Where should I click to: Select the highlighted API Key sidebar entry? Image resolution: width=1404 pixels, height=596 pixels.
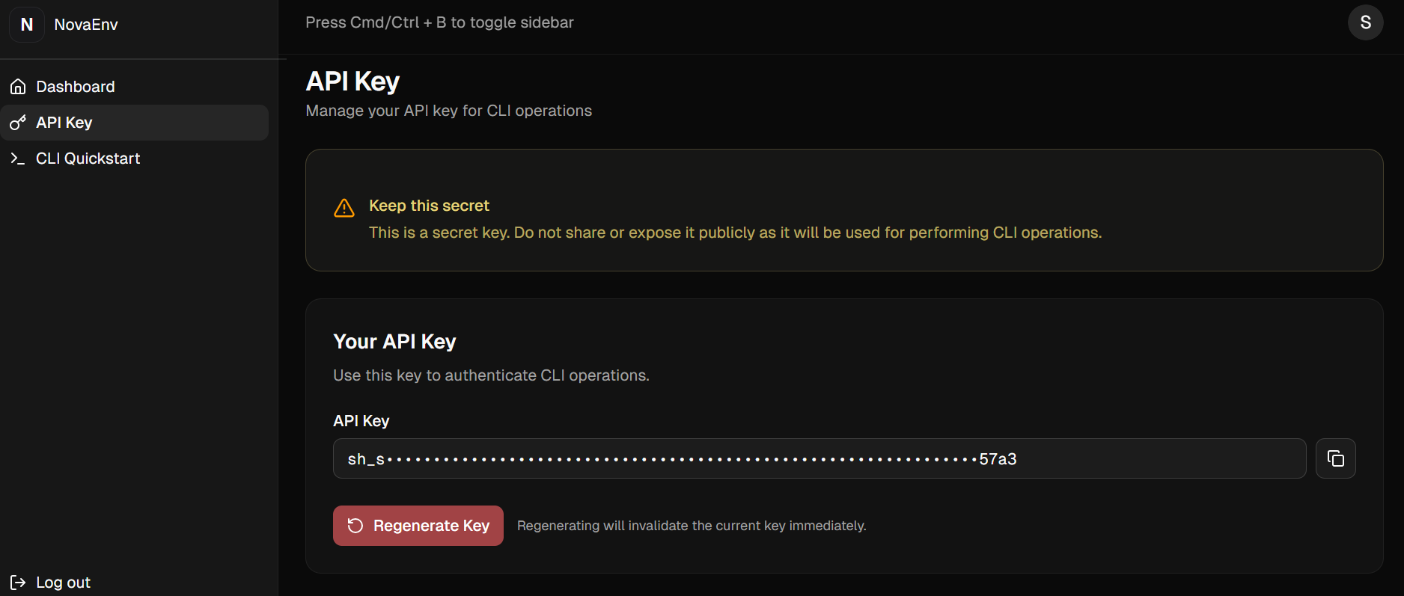[x=64, y=123]
